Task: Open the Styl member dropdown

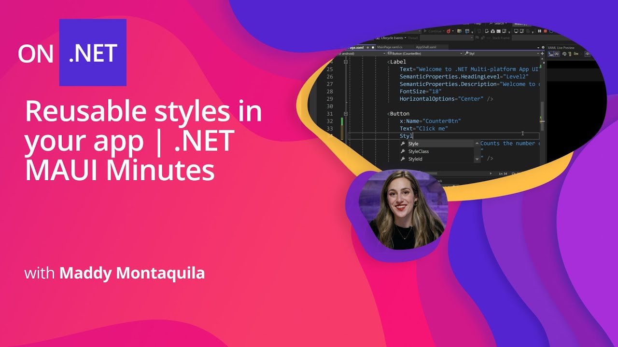Action: (501, 53)
